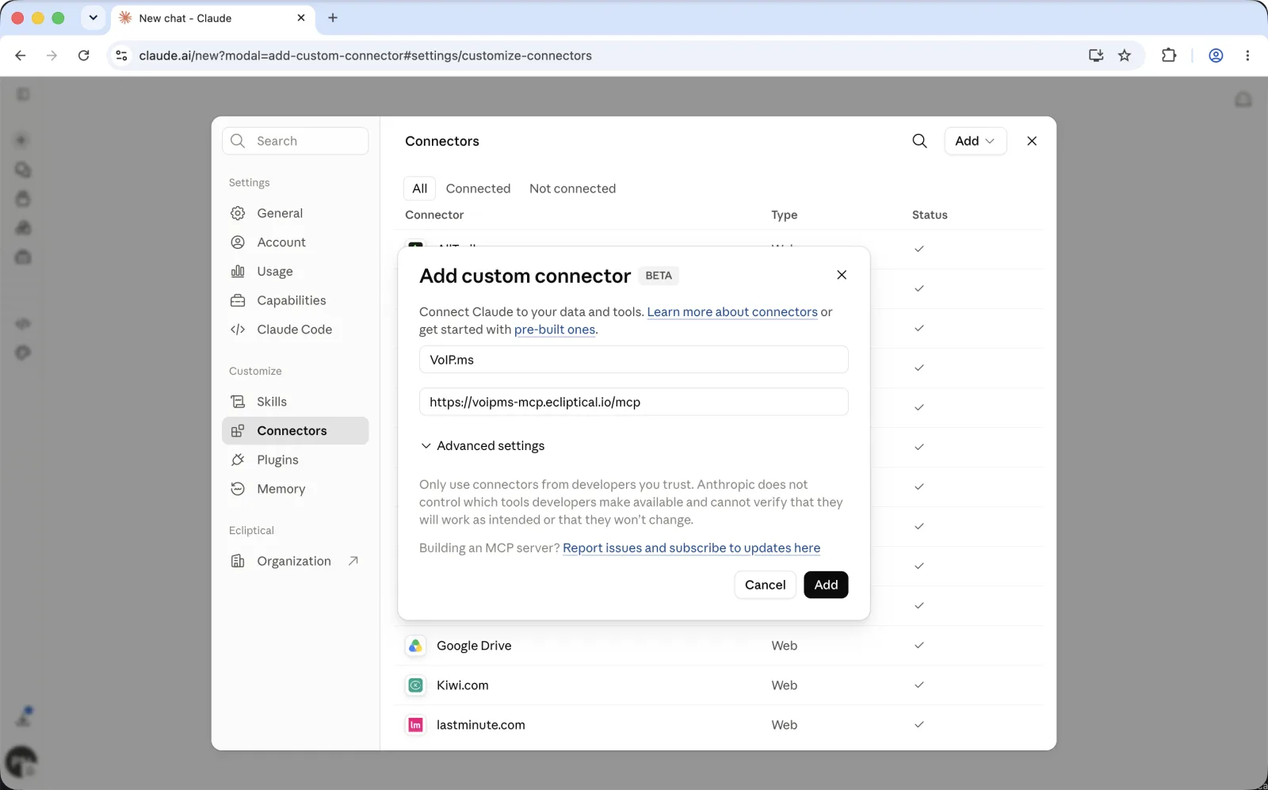Click the external link arrow beside Organization
The height and width of the screenshot is (790, 1268).
[x=353, y=561]
